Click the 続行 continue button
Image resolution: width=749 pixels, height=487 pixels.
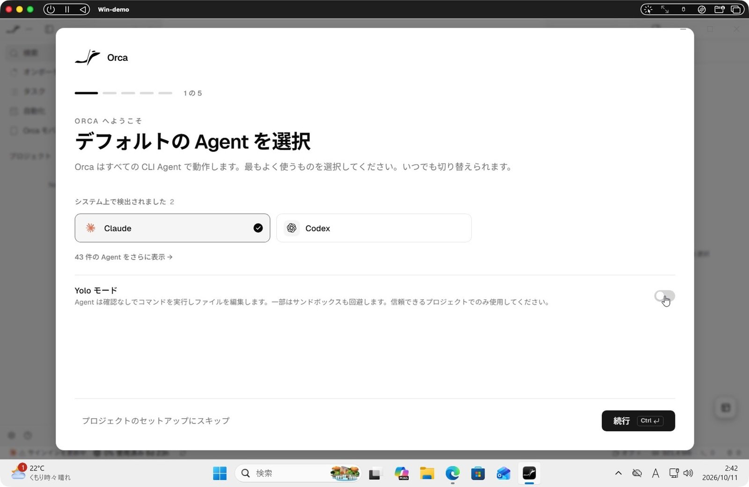pyautogui.click(x=638, y=421)
